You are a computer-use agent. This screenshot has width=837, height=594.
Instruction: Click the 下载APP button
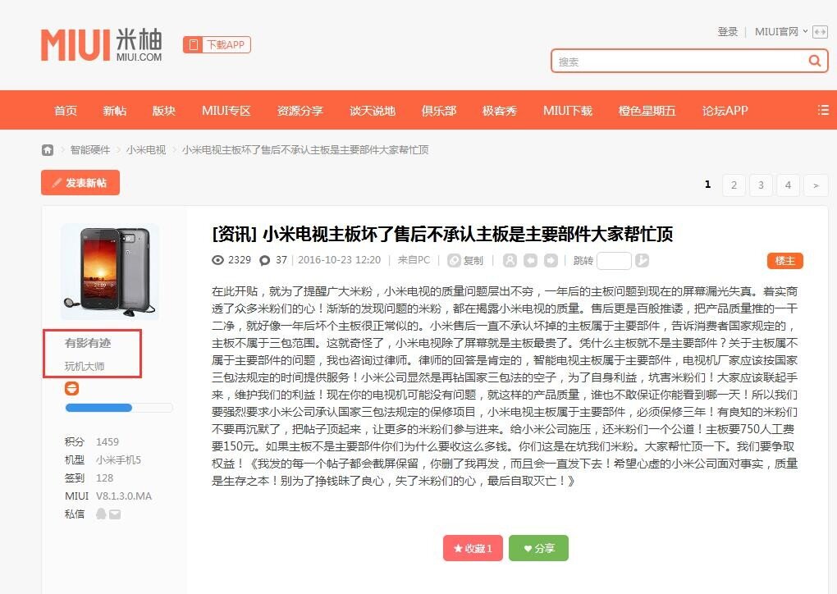point(217,45)
